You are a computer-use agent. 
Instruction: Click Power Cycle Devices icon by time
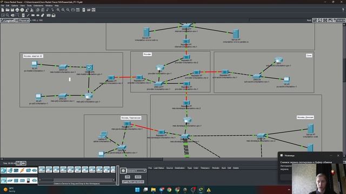click(x=18, y=163)
